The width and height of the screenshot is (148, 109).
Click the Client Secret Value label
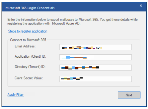pos(29,78)
